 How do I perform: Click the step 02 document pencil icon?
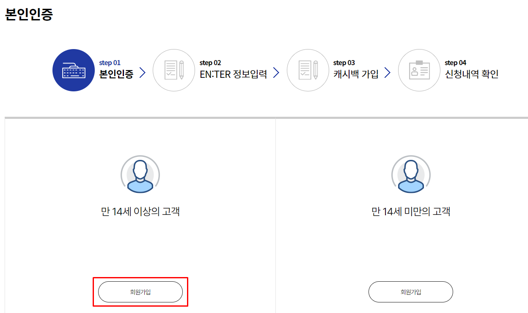tap(174, 70)
